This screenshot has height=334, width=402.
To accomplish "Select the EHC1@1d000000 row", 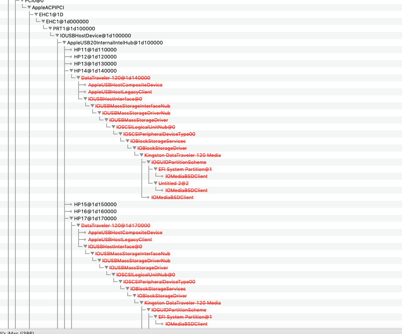I will (x=67, y=22).
